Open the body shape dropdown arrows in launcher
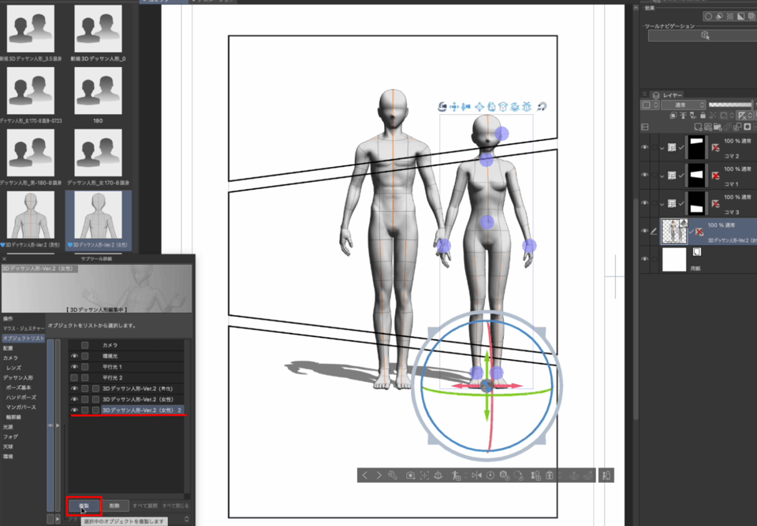 (x=560, y=476)
